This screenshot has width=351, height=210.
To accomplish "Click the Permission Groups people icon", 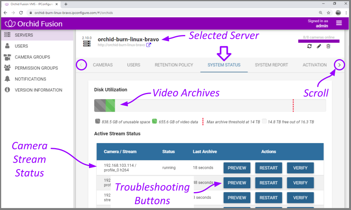I will coord(7,68).
